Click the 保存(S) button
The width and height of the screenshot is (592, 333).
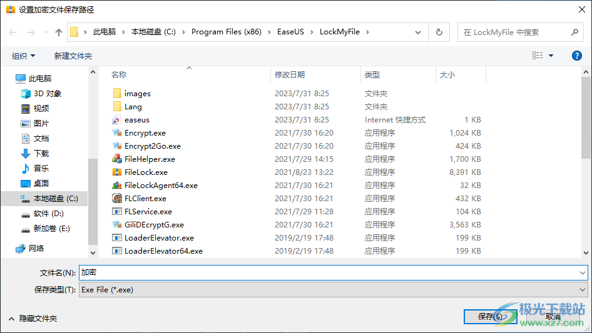pyautogui.click(x=490, y=316)
